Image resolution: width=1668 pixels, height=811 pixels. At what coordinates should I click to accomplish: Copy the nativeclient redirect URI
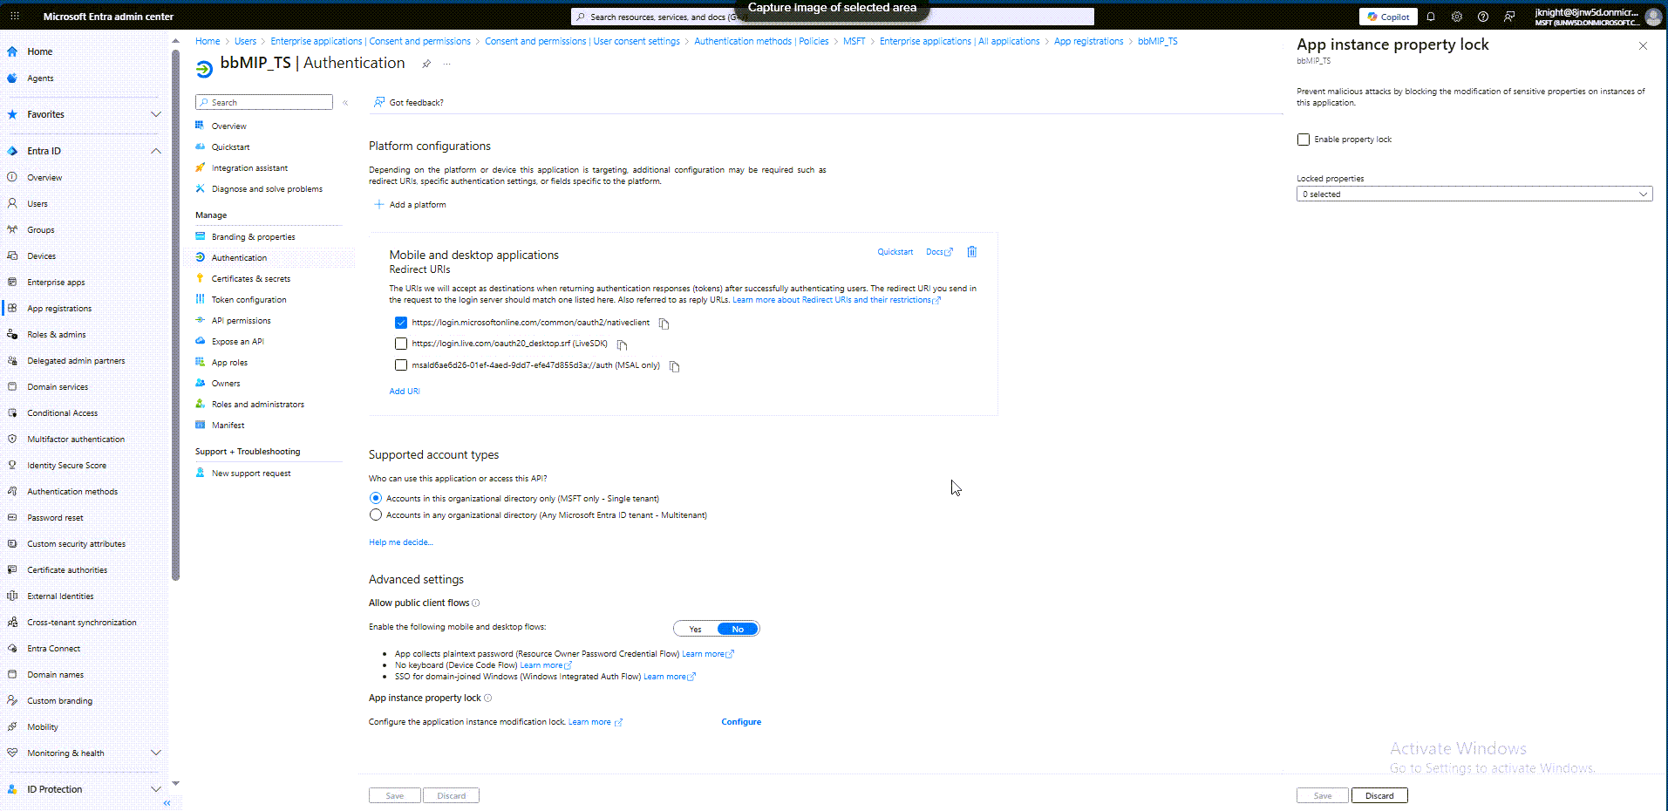(x=663, y=323)
